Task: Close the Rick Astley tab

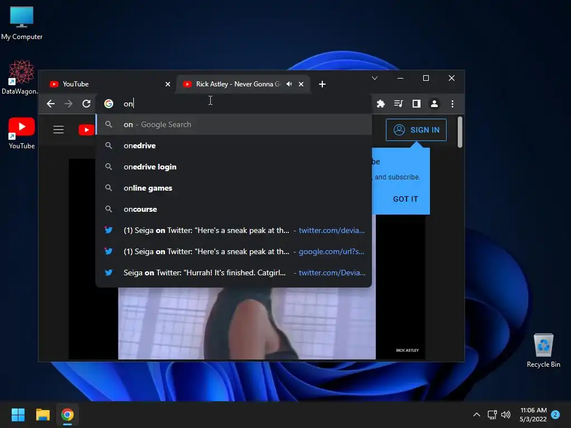Action: point(301,84)
